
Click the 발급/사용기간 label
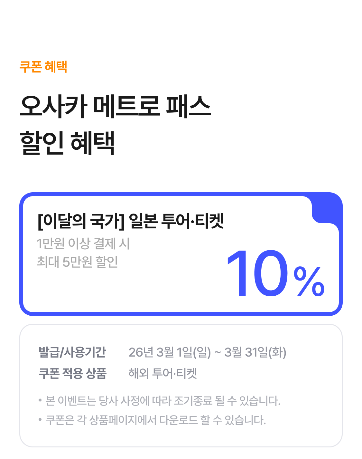coord(72,352)
